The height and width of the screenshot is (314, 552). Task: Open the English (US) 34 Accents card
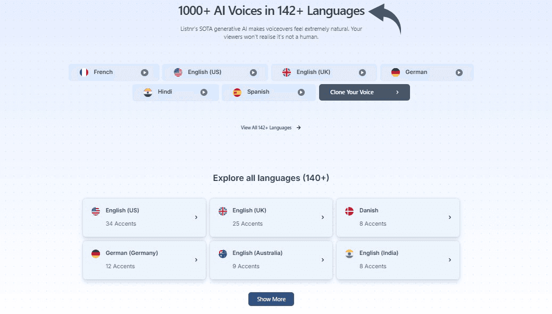click(144, 218)
